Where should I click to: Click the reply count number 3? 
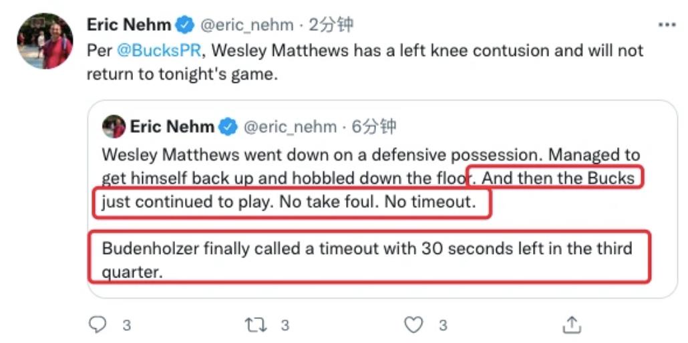click(126, 326)
